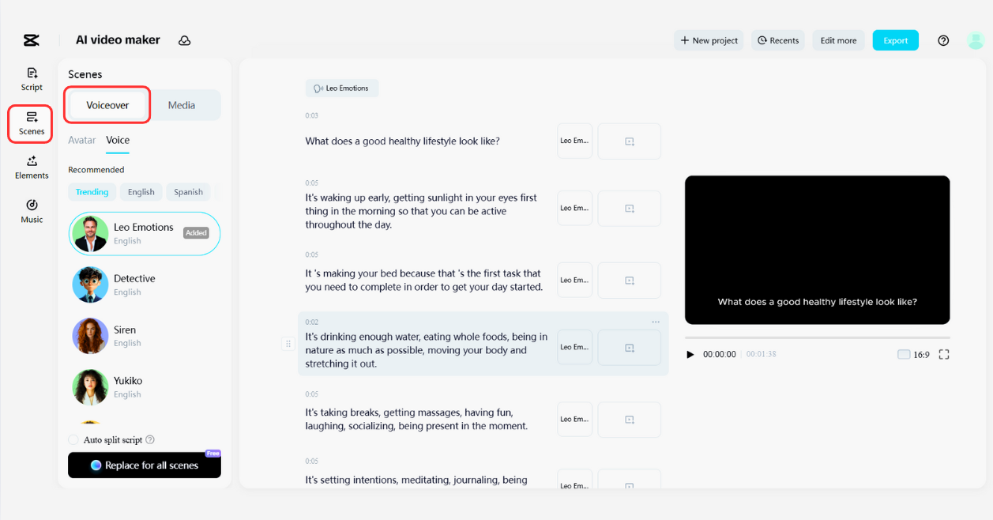
Task: Add media to the first scene
Action: (x=629, y=141)
